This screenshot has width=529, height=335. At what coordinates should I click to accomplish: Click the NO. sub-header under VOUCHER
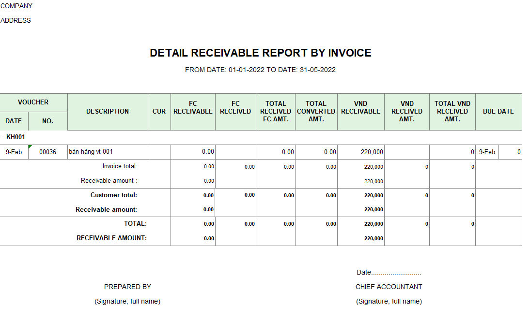tap(48, 121)
